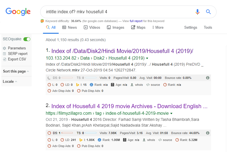Image resolution: width=227 pixels, height=152 pixels.
Task: Open the SEOquake Parameters gear icon
Action: click(4, 48)
